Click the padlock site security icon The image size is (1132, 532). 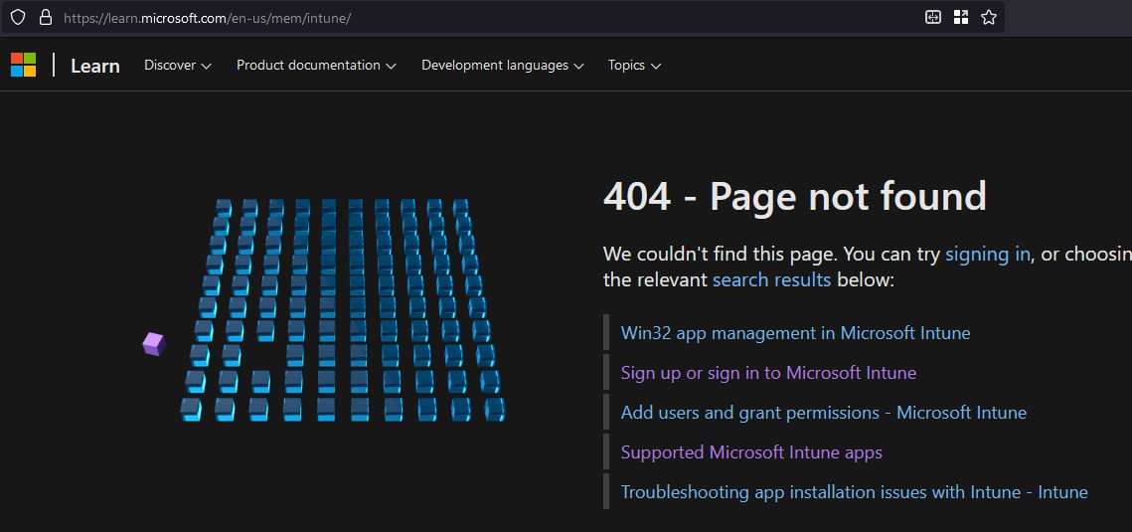click(46, 17)
